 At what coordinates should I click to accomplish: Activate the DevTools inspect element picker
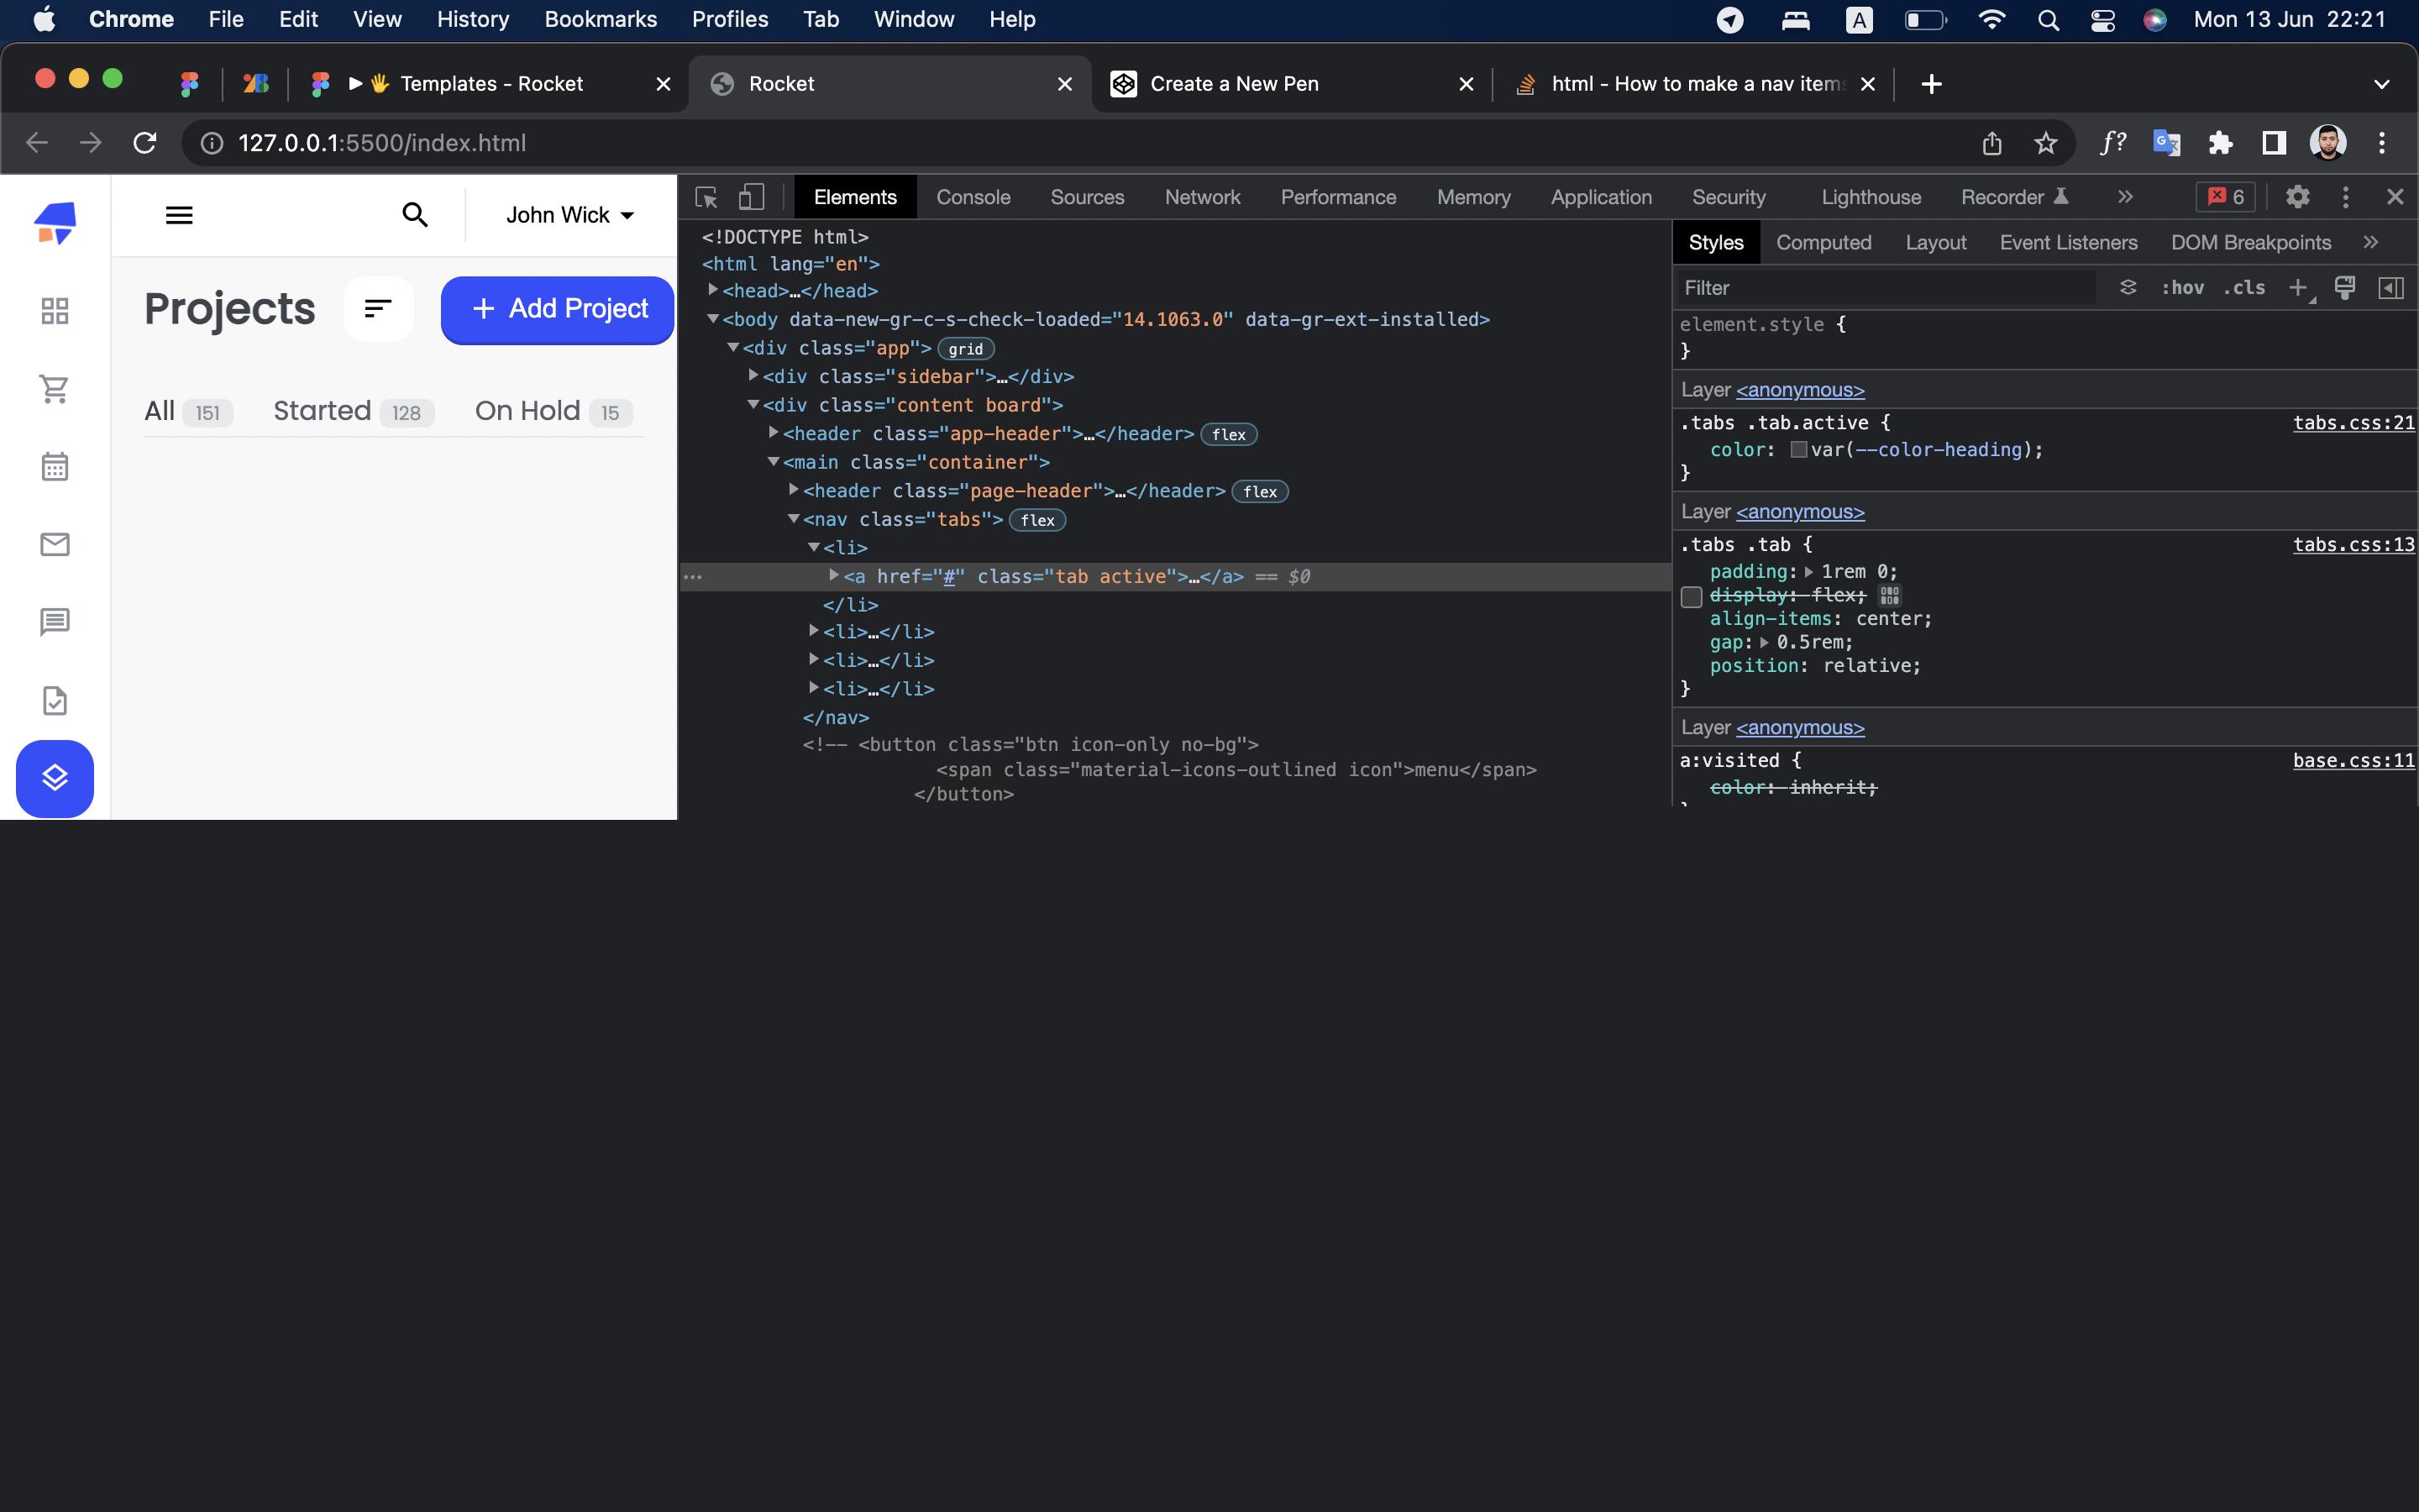(x=706, y=197)
